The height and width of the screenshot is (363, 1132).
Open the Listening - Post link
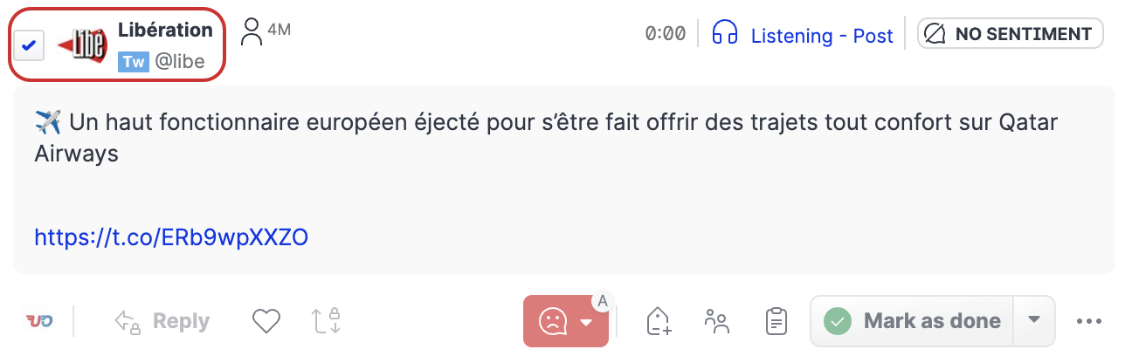(x=822, y=36)
